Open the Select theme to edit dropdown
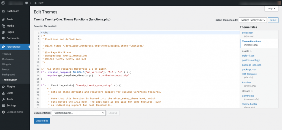282x130 pixels. pos(253,20)
